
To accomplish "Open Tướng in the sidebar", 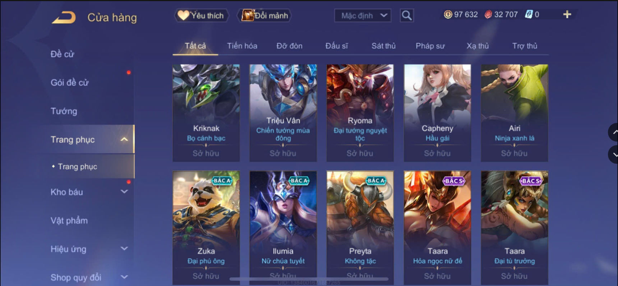I will [64, 111].
